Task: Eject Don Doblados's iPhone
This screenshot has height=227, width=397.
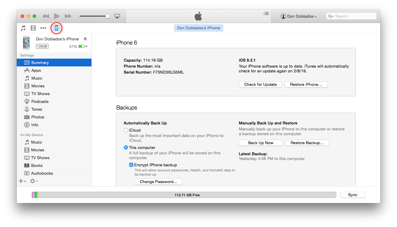Action: click(x=85, y=39)
